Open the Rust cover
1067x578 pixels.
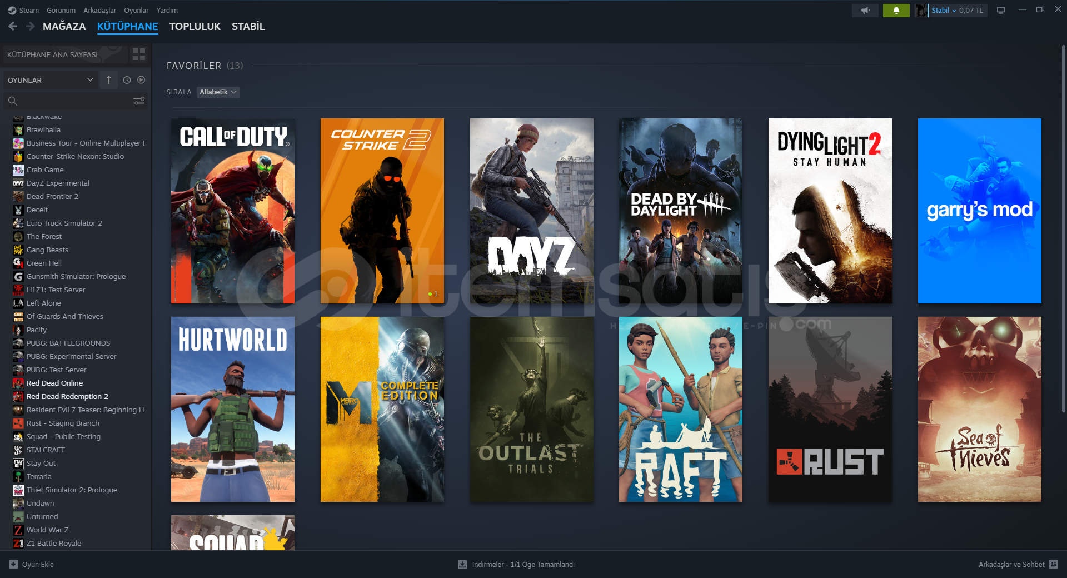click(830, 409)
